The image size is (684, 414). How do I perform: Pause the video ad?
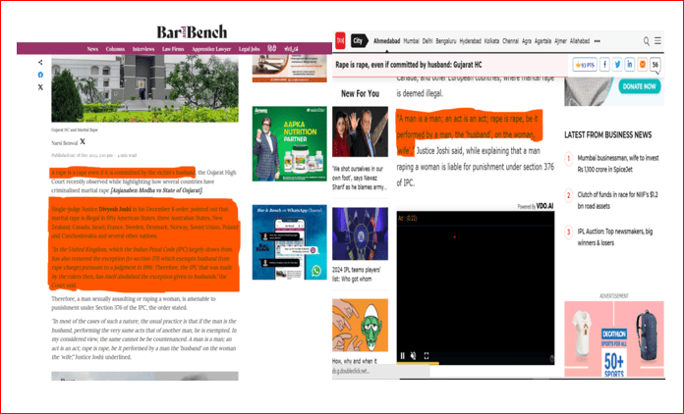[402, 355]
